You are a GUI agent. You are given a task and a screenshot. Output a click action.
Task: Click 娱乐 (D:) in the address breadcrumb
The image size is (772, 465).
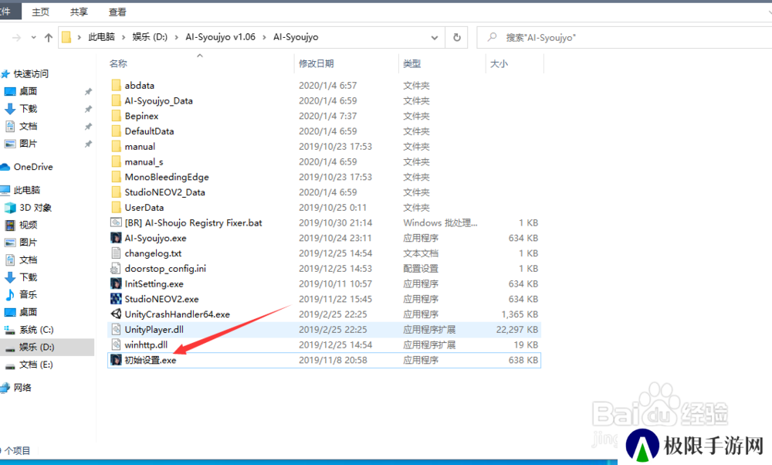150,37
